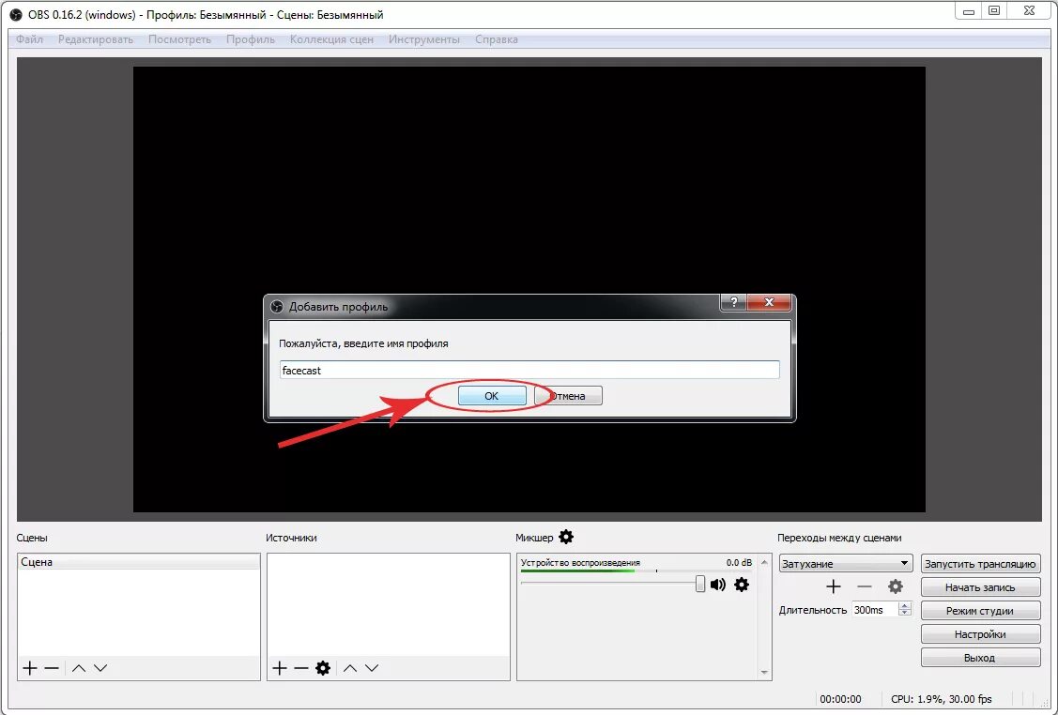Viewport: 1058px width, 715px height.
Task: Maximize the OBS window
Action: coord(994,11)
